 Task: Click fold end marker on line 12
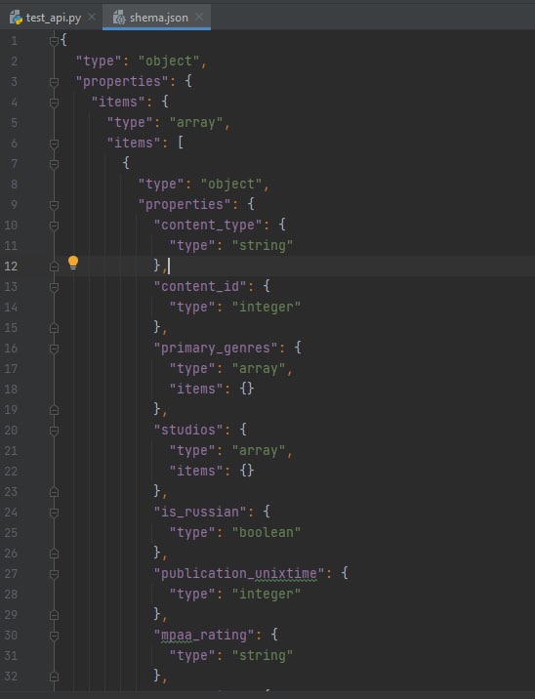(x=54, y=267)
